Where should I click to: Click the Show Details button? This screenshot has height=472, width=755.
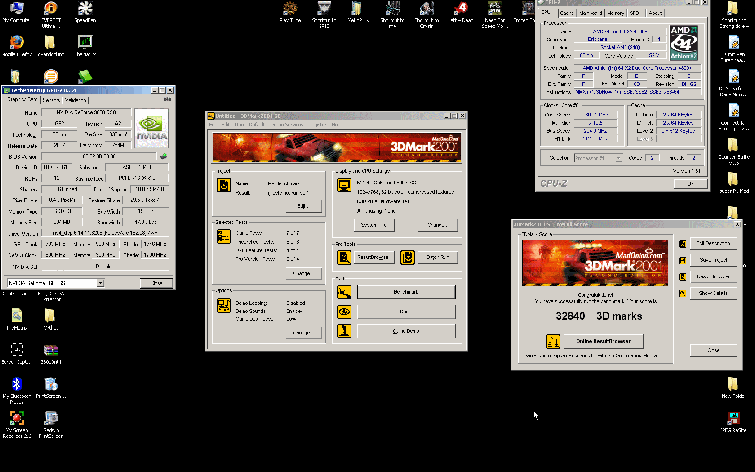[x=713, y=294]
